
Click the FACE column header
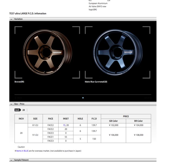51,119
